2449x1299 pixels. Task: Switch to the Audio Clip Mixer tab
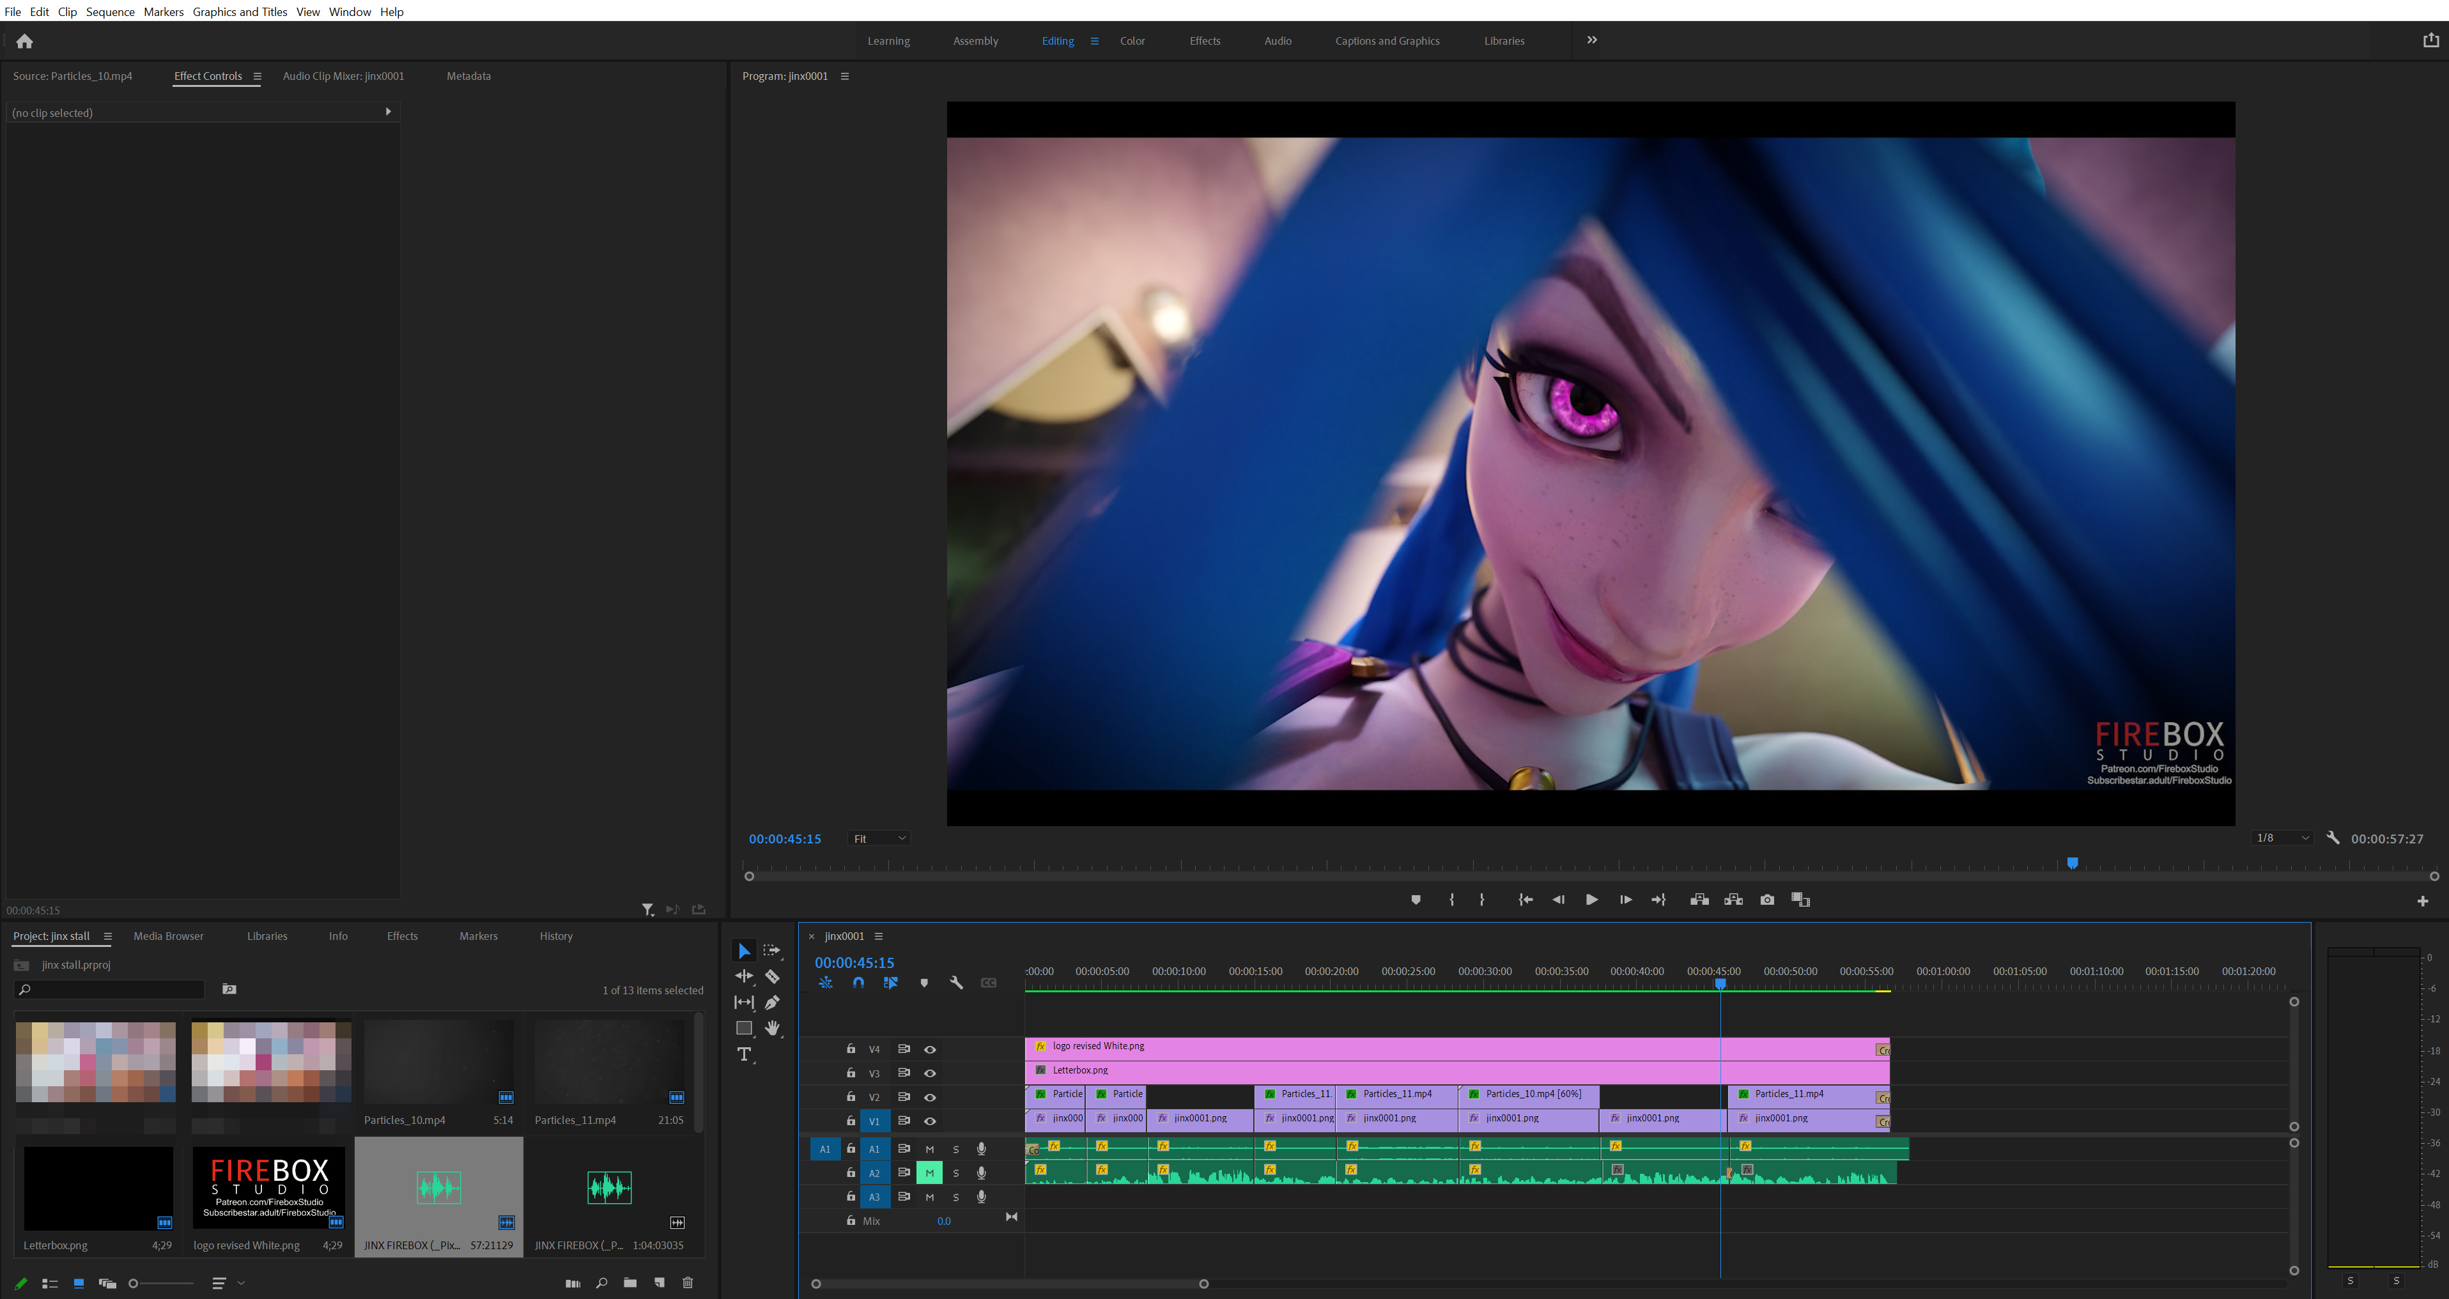[x=343, y=76]
